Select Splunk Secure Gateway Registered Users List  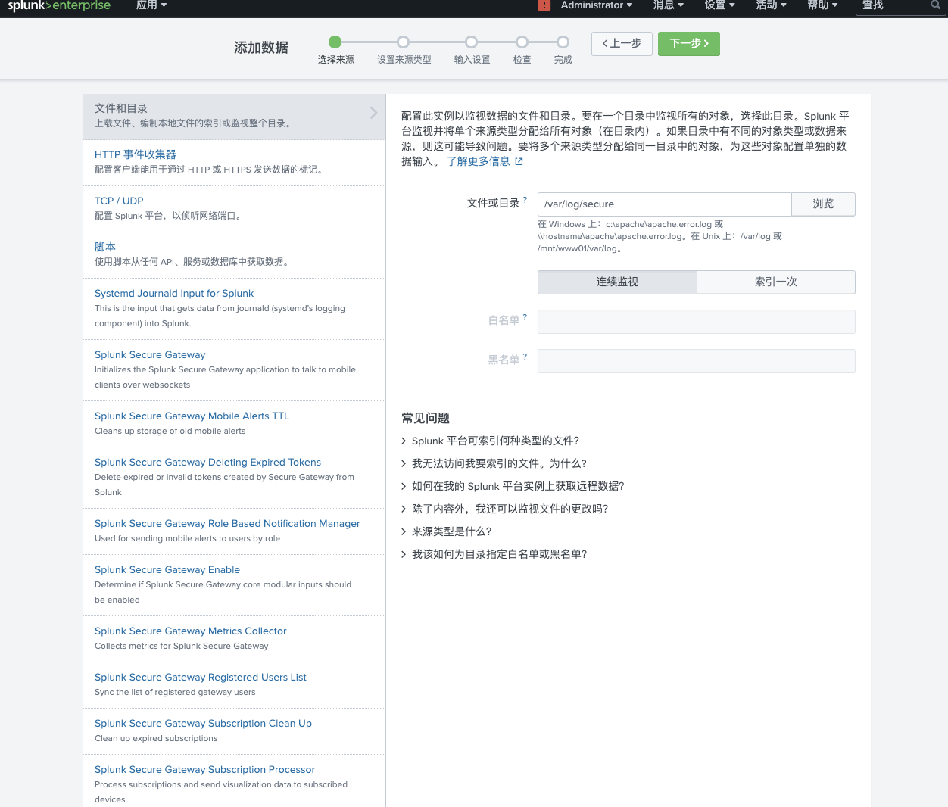(x=235, y=685)
